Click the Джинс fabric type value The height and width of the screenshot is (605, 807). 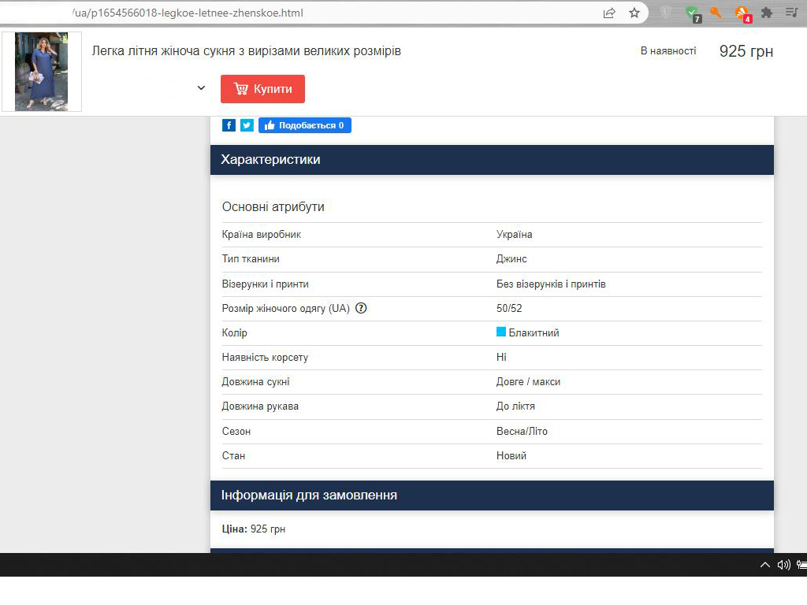coord(511,258)
